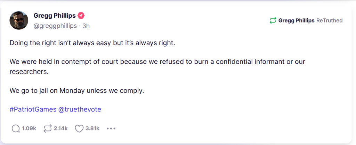The width and height of the screenshot is (356, 145).
Task: Click the 'go to jail on Monday' sentence
Action: coord(76,91)
